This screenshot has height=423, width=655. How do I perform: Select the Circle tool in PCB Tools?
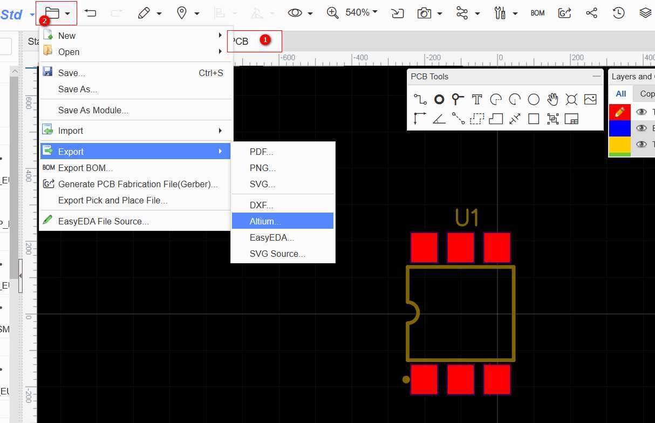coord(534,99)
